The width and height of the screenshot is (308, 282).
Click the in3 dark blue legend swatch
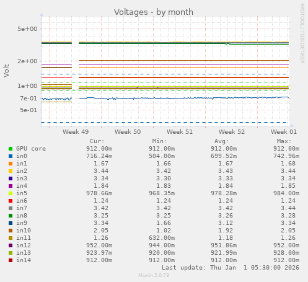(x=11, y=178)
